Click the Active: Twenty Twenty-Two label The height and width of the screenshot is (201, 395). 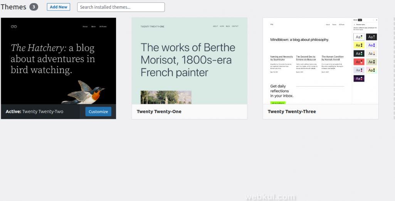[x=35, y=111]
